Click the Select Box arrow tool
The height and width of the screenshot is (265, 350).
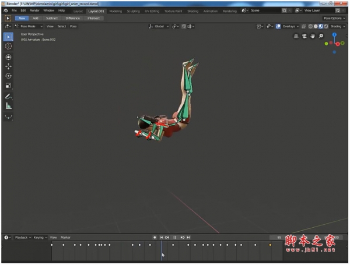click(x=8, y=36)
